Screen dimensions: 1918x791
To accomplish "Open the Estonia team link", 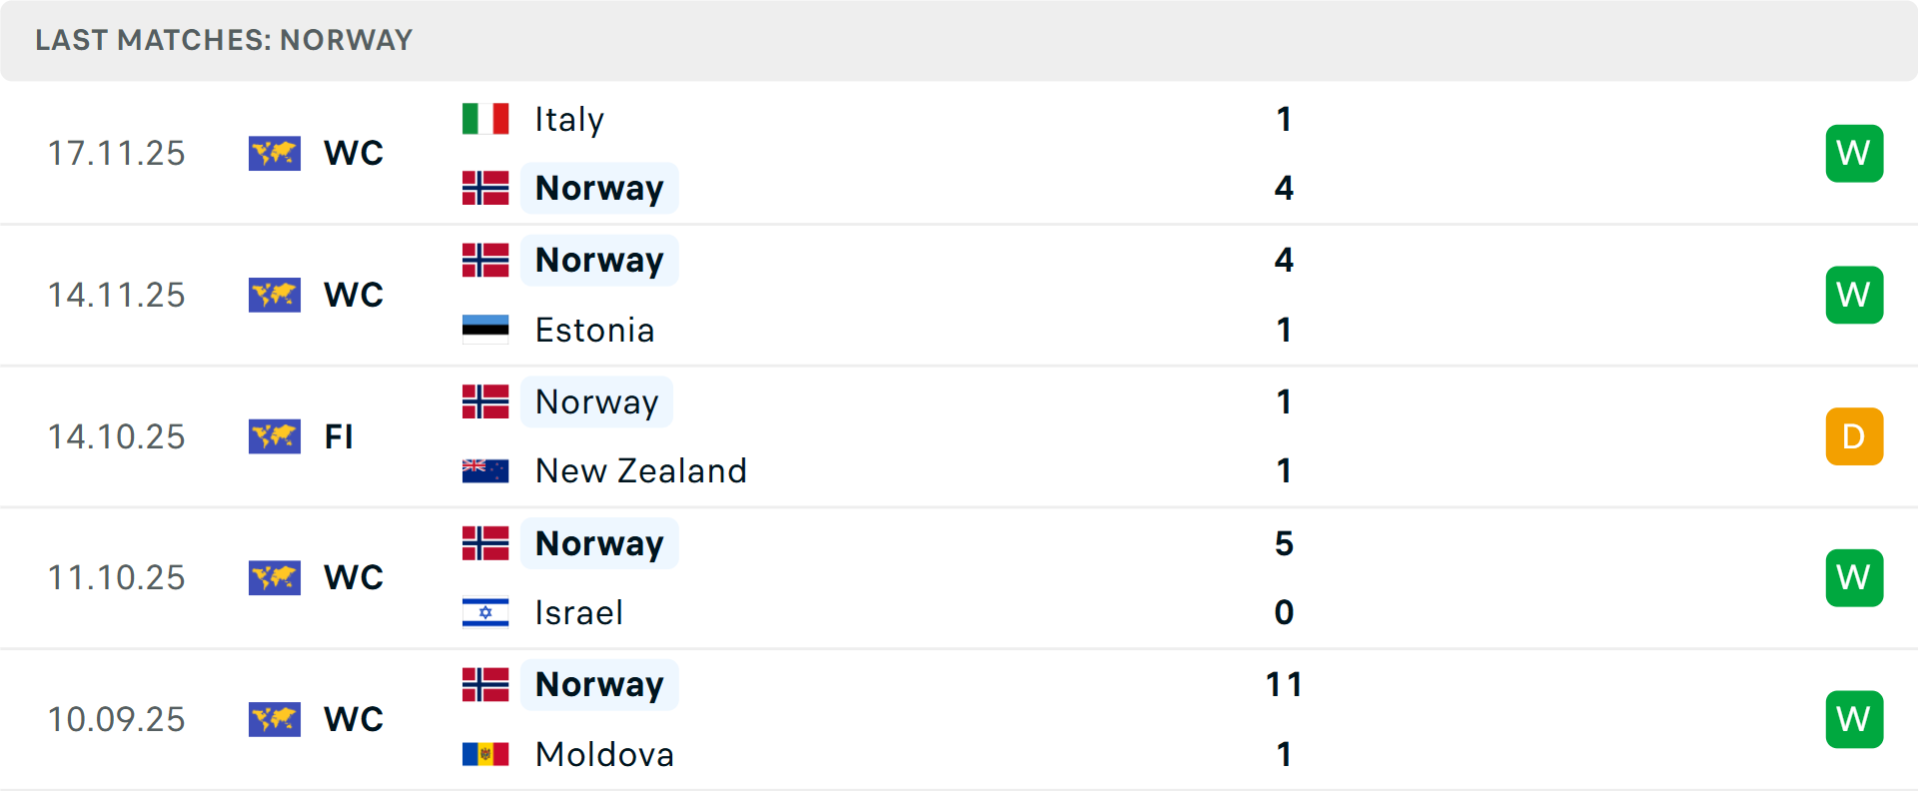I will click(594, 330).
